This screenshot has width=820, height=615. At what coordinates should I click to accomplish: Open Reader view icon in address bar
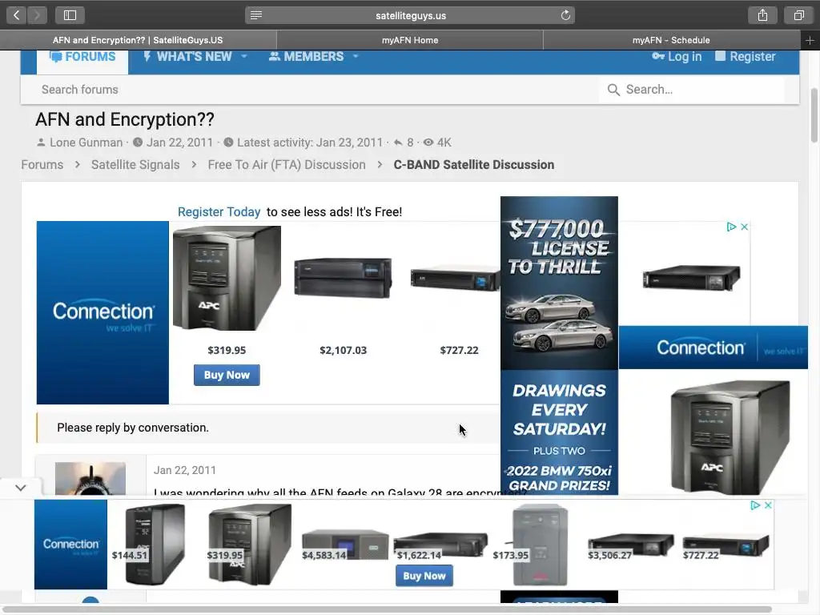(x=256, y=15)
